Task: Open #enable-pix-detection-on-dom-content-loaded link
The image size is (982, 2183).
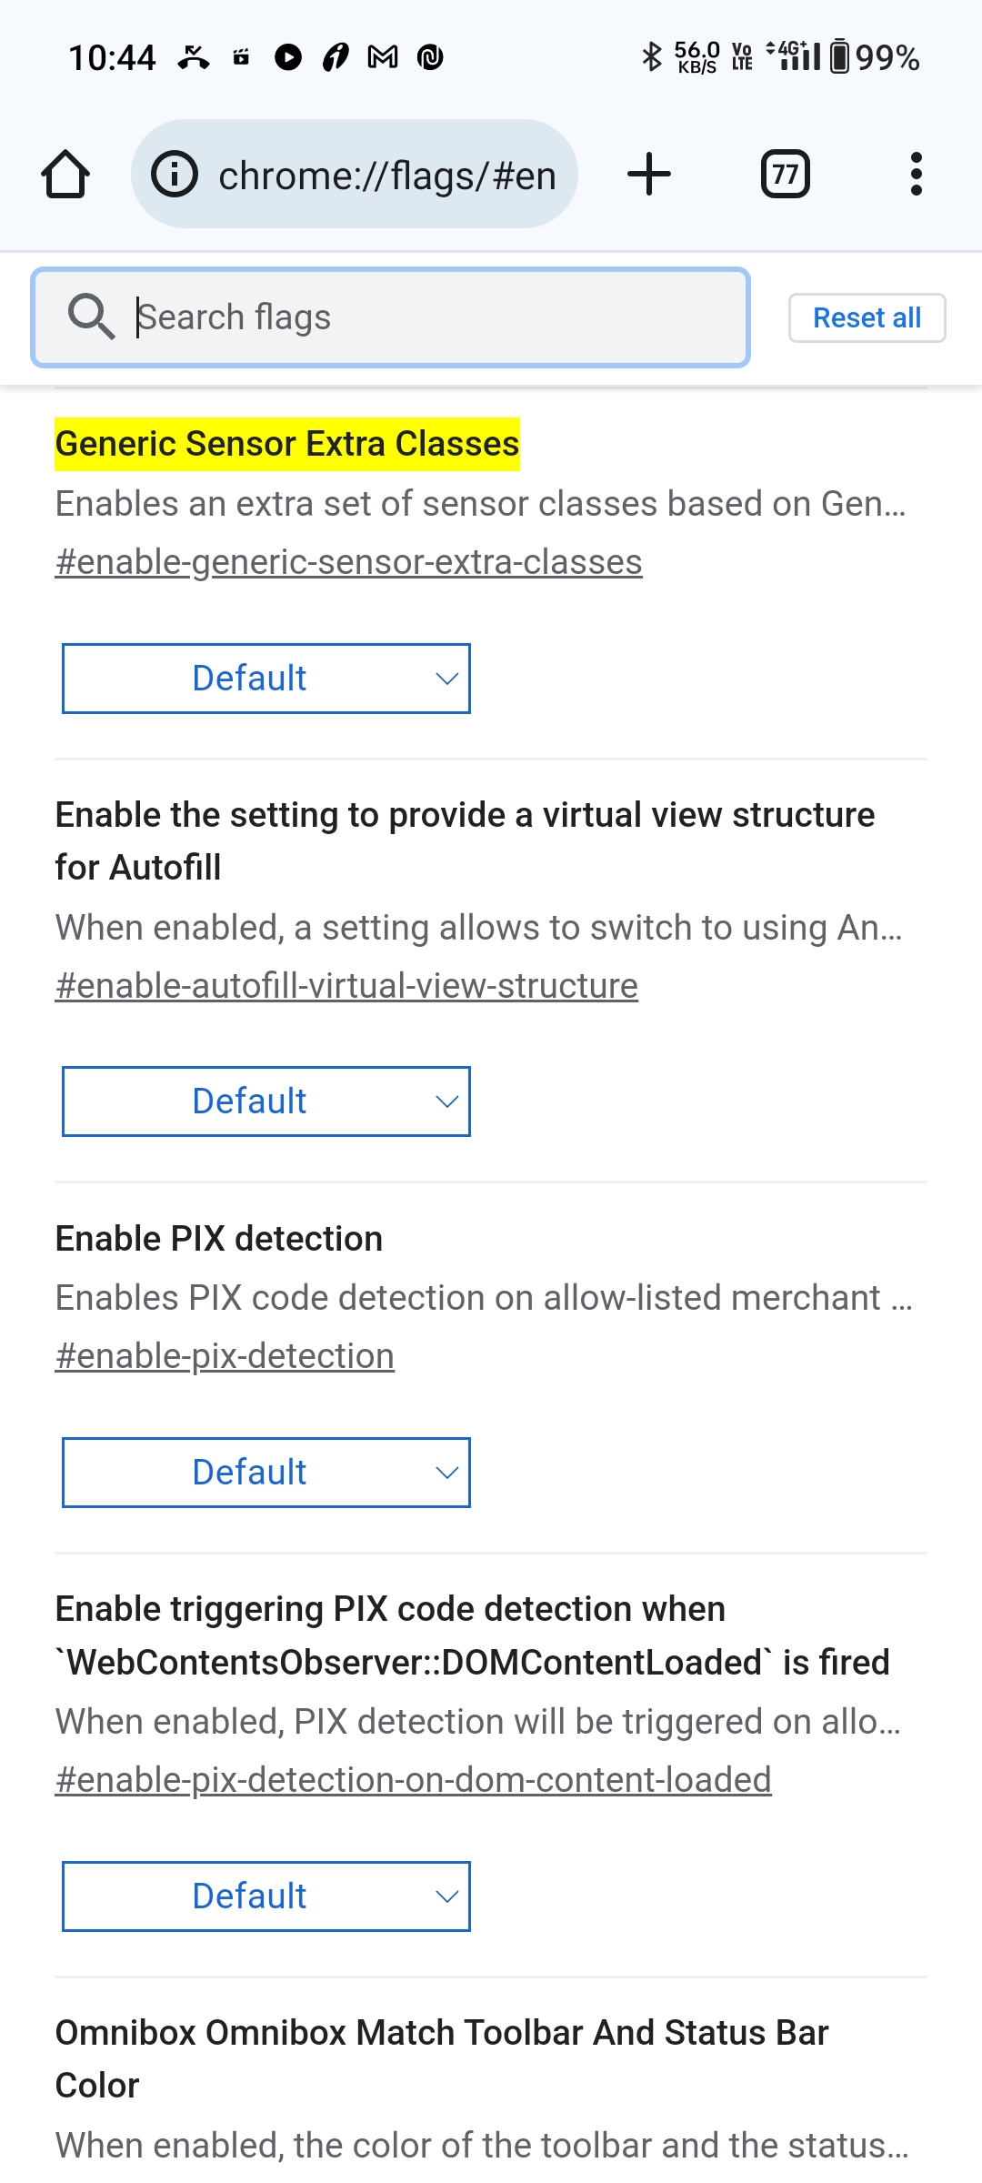Action: point(413,1780)
